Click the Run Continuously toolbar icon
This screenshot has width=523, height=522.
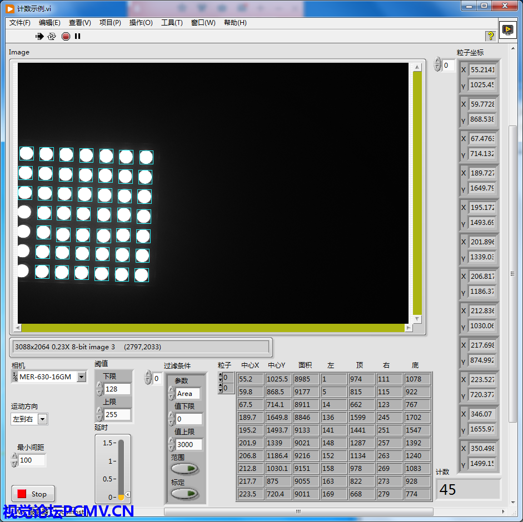(52, 36)
